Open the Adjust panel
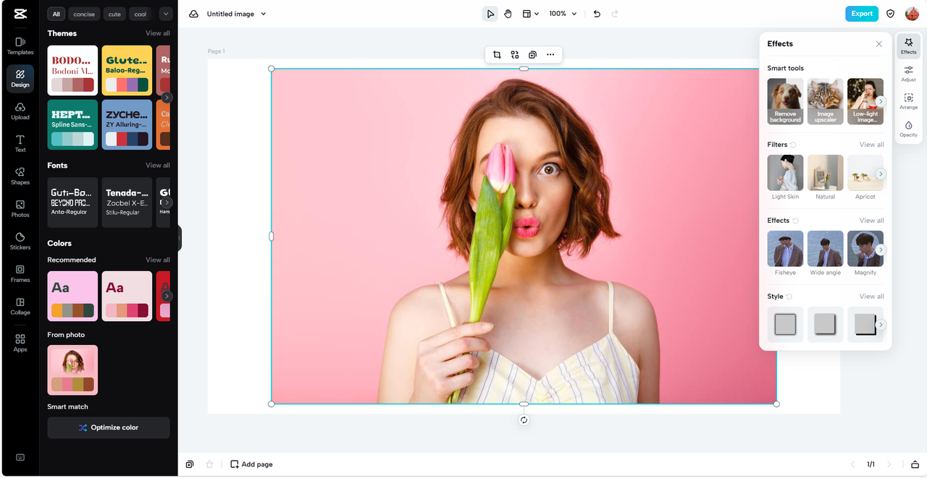 (x=908, y=74)
